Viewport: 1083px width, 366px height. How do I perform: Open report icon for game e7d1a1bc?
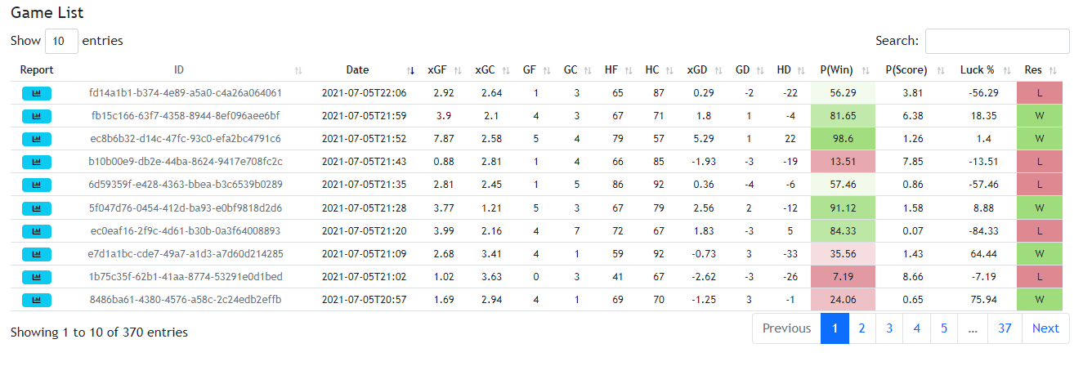(37, 253)
